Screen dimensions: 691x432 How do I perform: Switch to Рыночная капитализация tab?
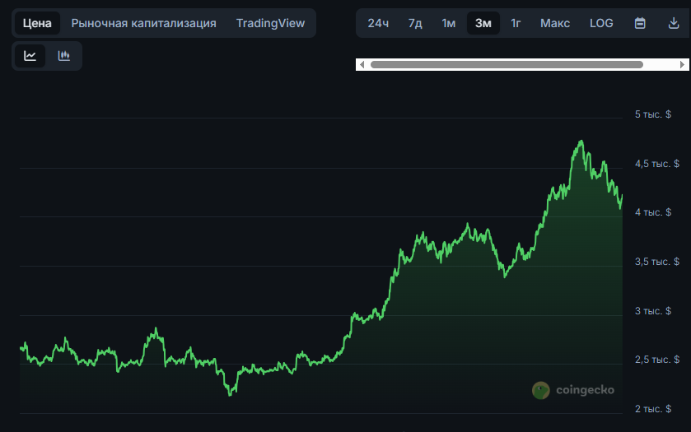point(143,23)
